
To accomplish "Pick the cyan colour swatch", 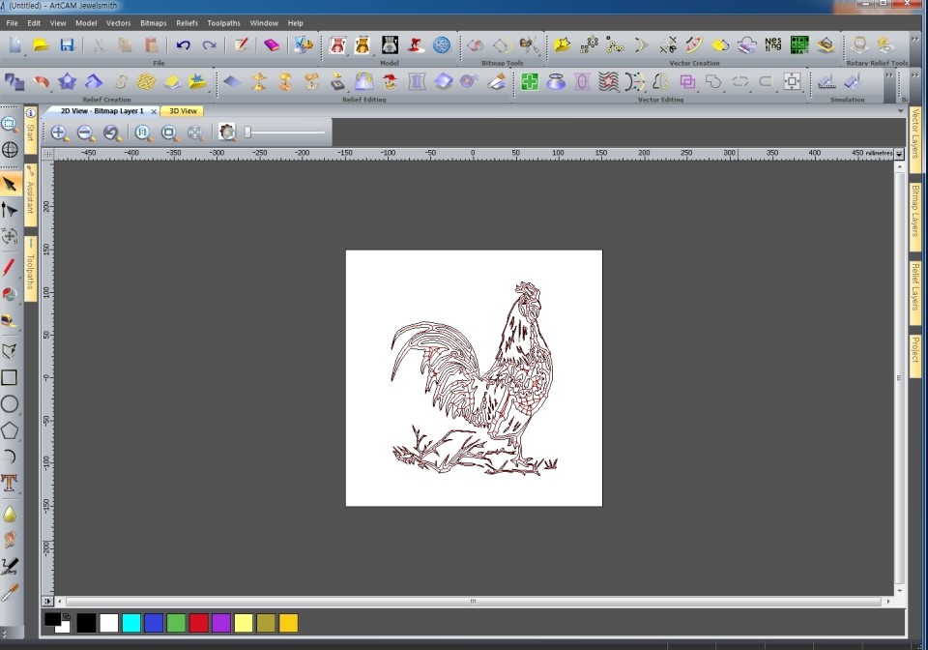I will click(131, 623).
